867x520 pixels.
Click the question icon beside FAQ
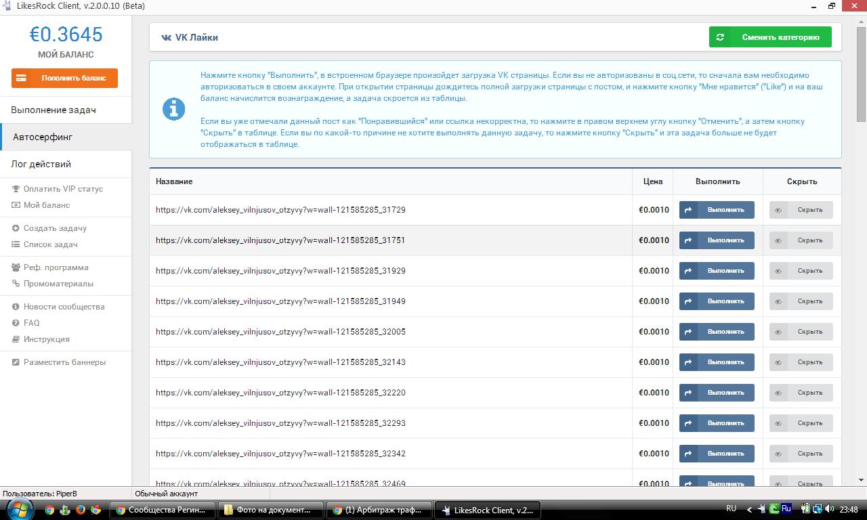[16, 323]
